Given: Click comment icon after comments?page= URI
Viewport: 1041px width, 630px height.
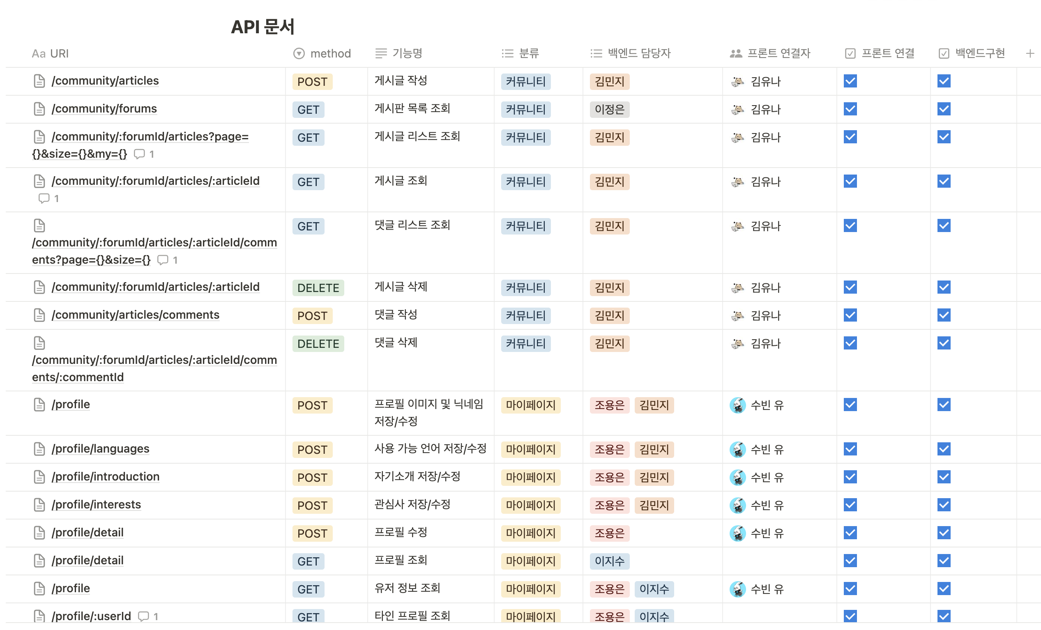Looking at the screenshot, I should click(163, 260).
